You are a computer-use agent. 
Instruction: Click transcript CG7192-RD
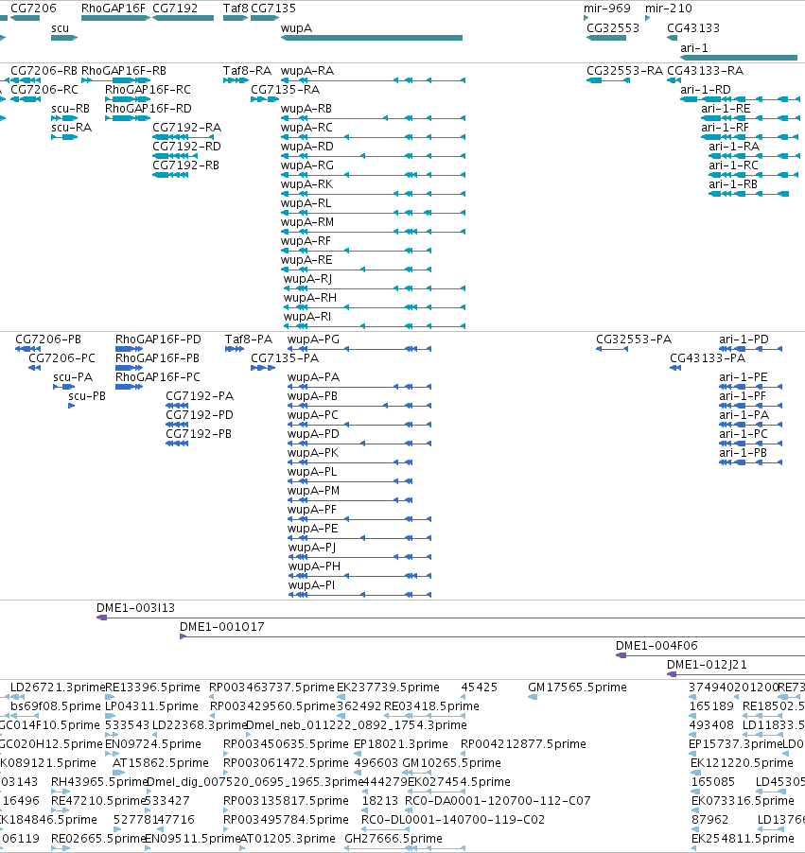[175, 156]
